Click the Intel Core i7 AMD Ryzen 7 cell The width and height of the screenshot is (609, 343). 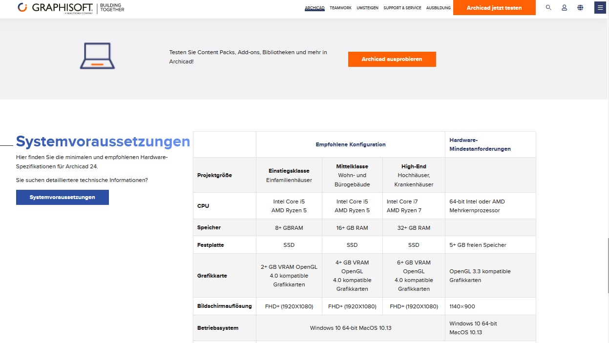(x=414, y=206)
